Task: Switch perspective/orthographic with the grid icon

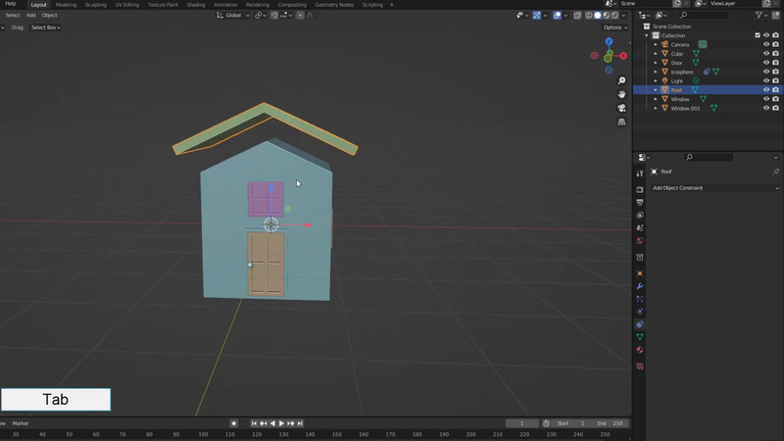Action: [621, 122]
